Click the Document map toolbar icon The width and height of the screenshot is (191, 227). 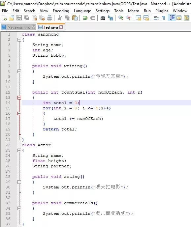(187, 18)
